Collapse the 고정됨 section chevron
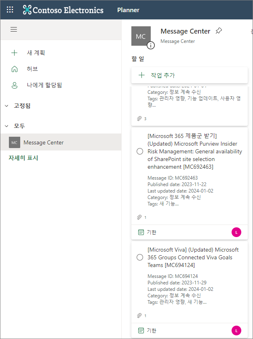This screenshot has width=253, height=339. tap(6, 106)
